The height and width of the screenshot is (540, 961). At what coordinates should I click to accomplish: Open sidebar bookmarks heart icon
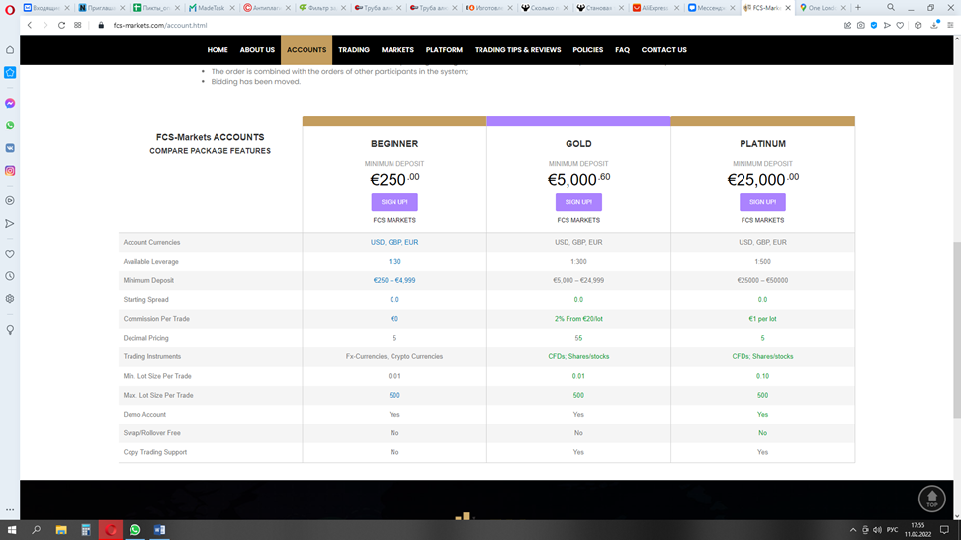click(10, 254)
